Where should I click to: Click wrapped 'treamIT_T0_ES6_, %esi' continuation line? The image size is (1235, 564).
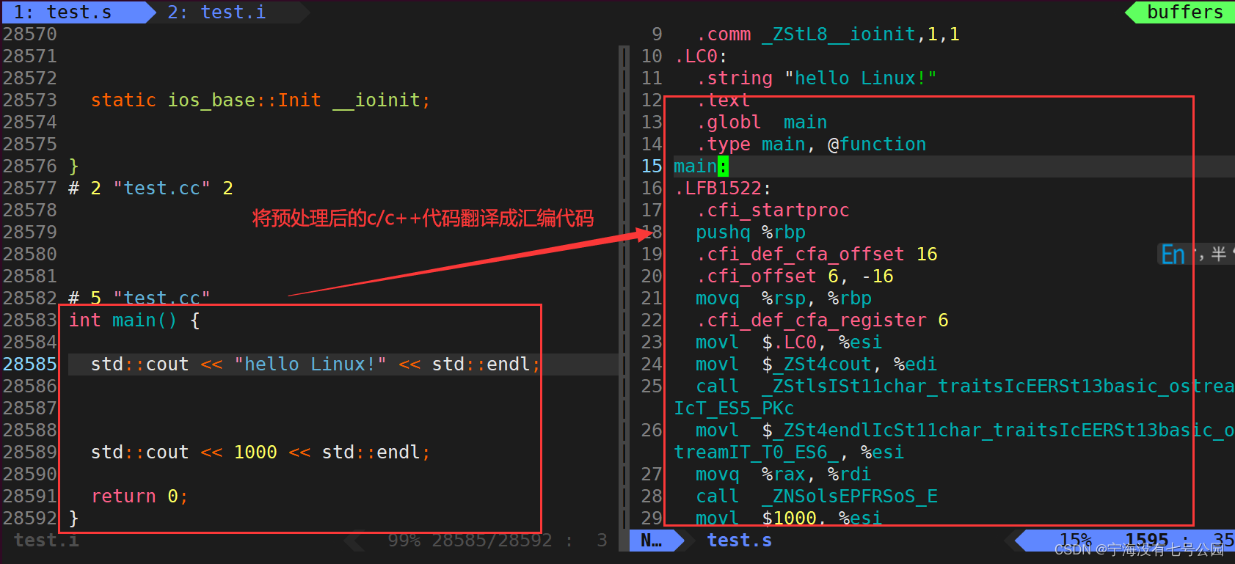[789, 453]
